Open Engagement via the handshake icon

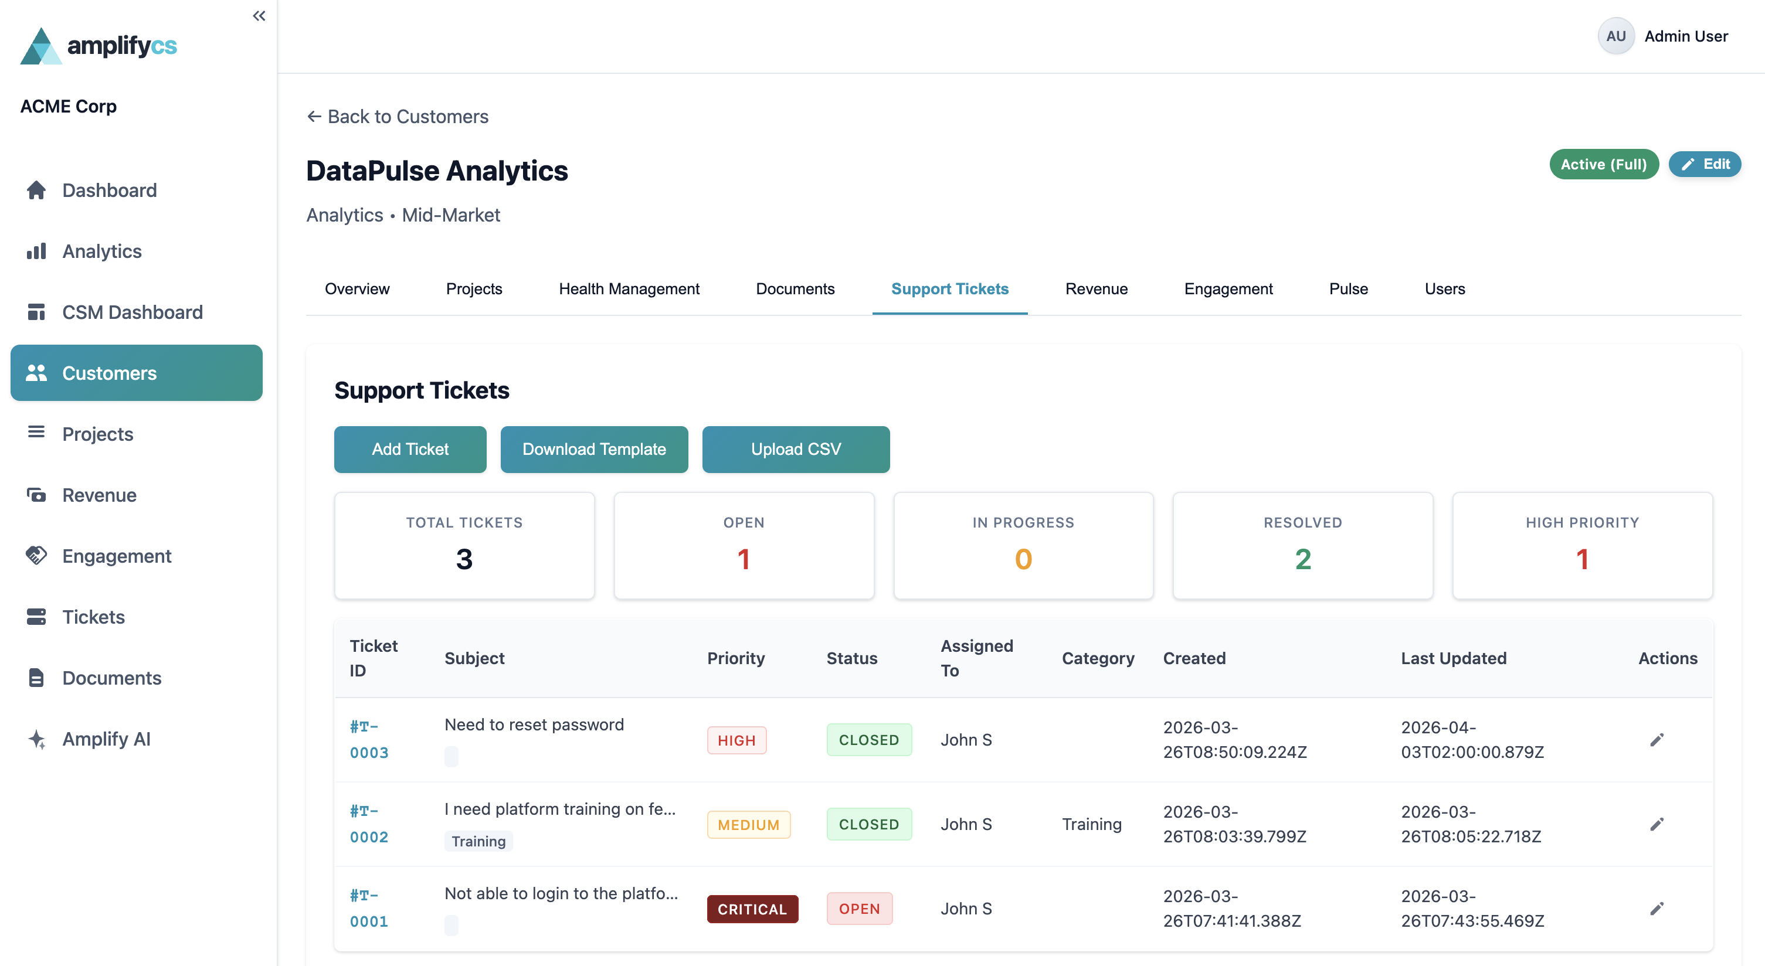(x=37, y=556)
